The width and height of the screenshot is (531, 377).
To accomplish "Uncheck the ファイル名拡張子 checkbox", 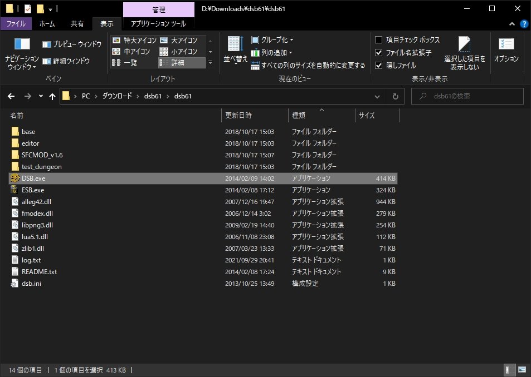I will pos(378,53).
